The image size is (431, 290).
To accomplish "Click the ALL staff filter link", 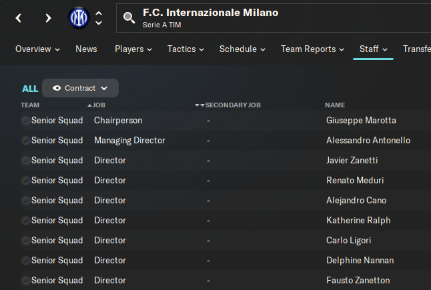I will [30, 89].
